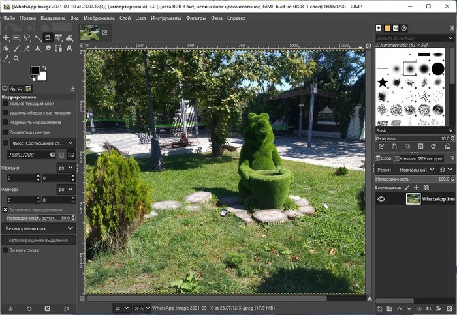457x315 pixels.
Task: Click the star-shaped brush preset
Action: (383, 82)
